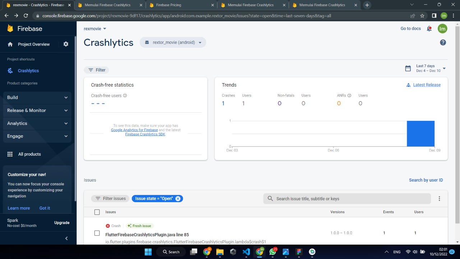Screen dimensions: 460x259
Task: Open Visual Studio Code from taskbar
Action: 246,252
